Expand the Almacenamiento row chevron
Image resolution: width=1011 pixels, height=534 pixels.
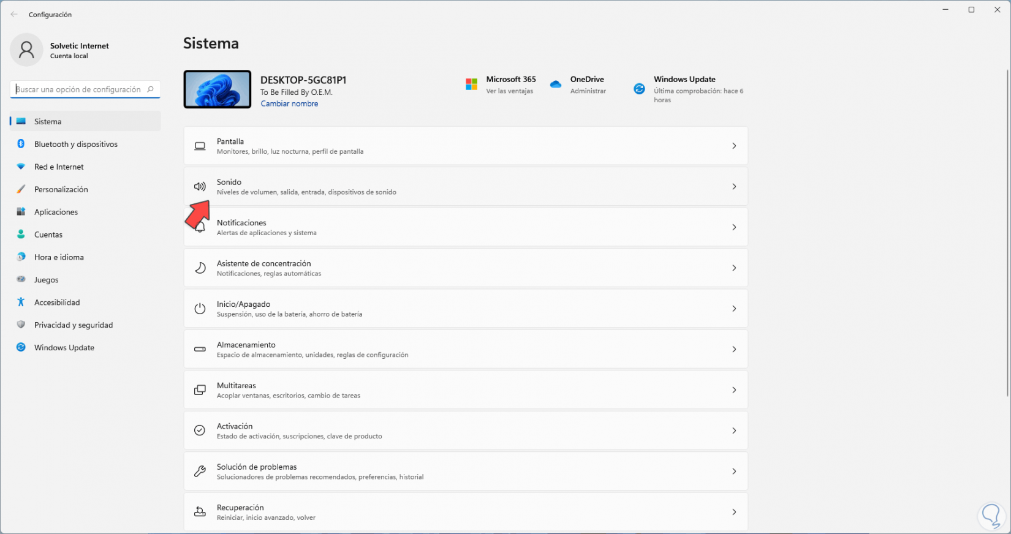[734, 349]
